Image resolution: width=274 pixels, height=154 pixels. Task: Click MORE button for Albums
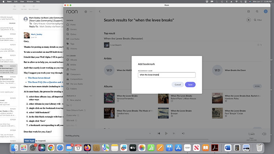point(257,86)
